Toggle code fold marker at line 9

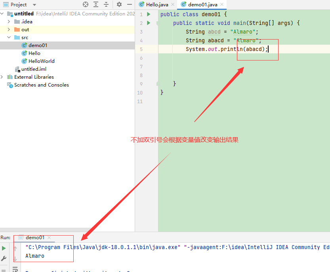pos(158,84)
